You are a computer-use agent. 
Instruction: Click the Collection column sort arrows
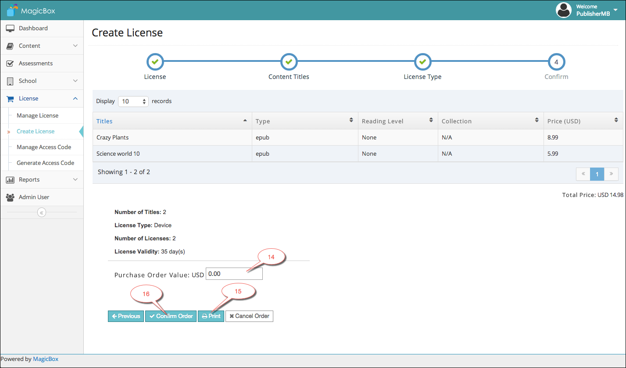[x=537, y=120]
